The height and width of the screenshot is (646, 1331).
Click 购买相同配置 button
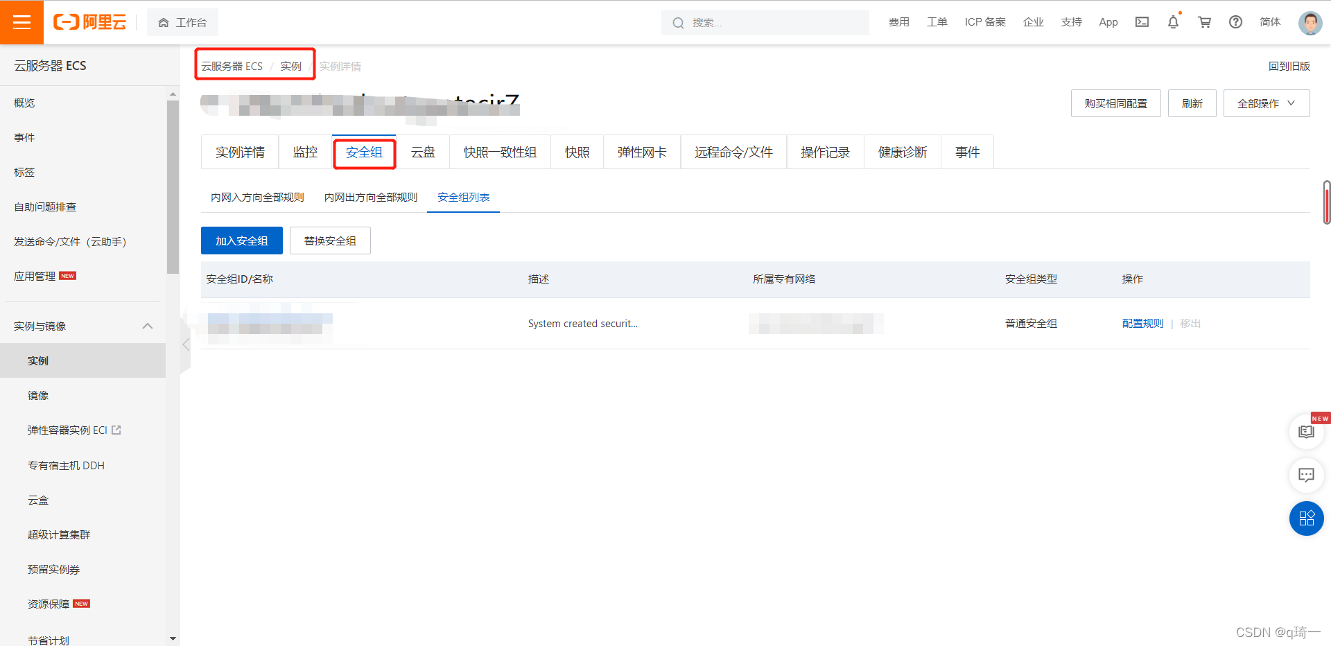point(1115,103)
